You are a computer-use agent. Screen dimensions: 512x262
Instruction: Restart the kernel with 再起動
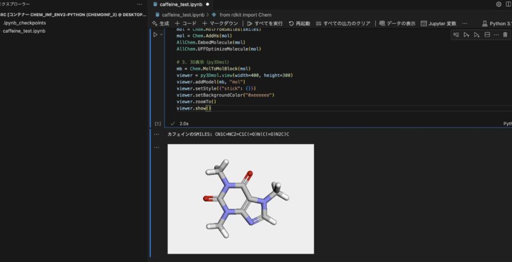click(x=300, y=24)
